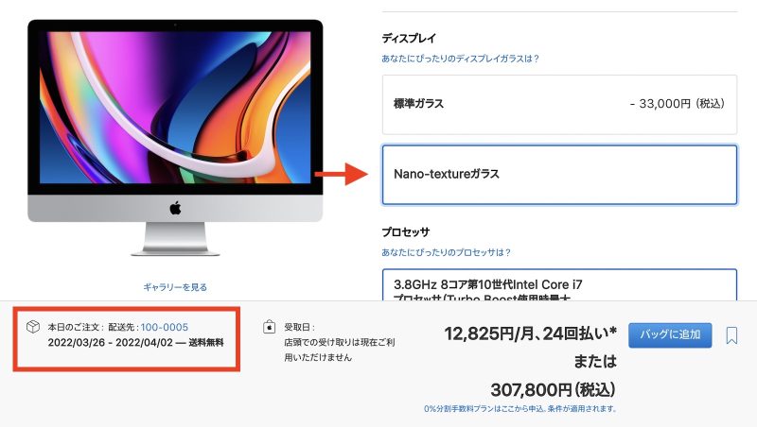Click the Apple logo on iMac
757x427 pixels.
coord(175,208)
